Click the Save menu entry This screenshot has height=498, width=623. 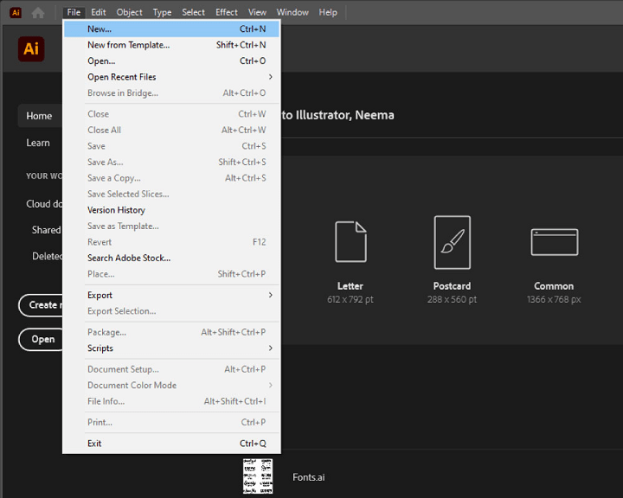pyautogui.click(x=171, y=146)
